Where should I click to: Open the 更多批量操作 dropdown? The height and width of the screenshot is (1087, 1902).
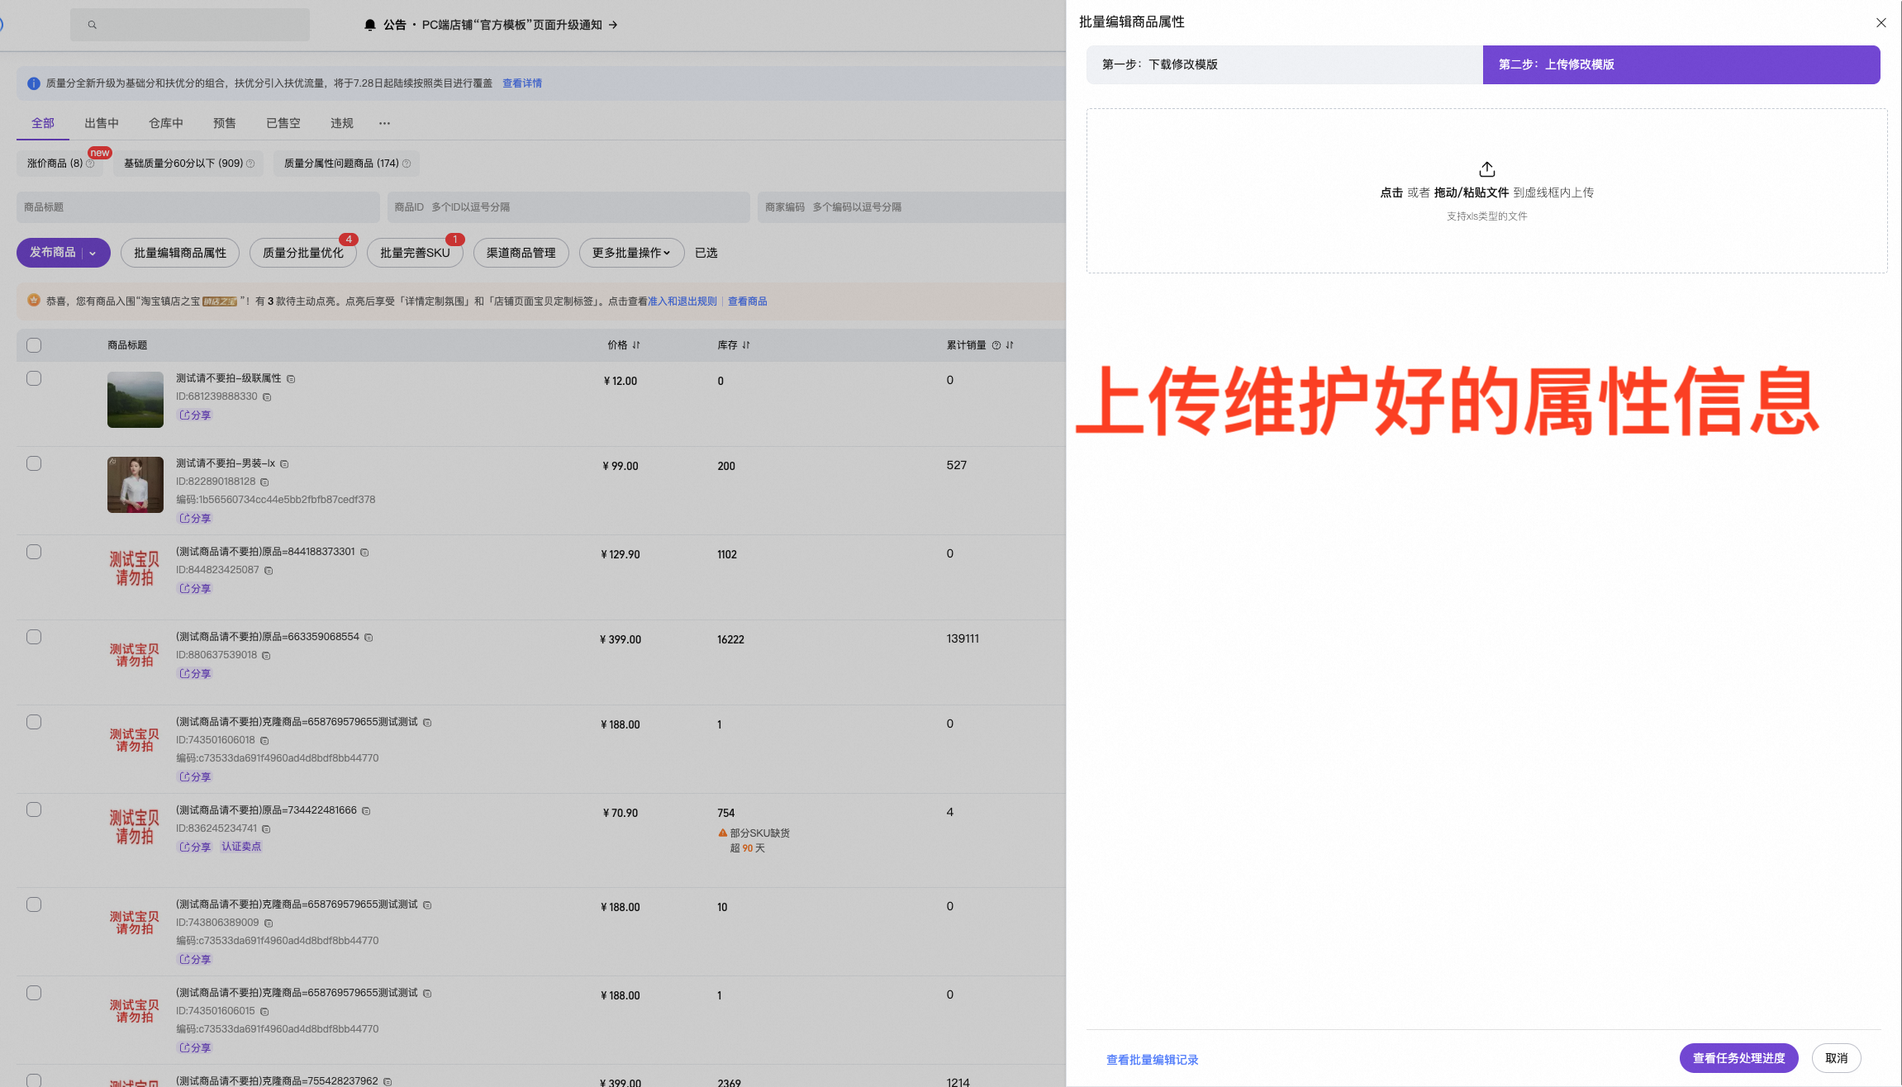point(631,253)
